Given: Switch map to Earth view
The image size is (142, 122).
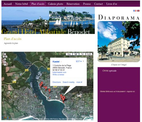Looking at the screenshot, I should (89, 54).
